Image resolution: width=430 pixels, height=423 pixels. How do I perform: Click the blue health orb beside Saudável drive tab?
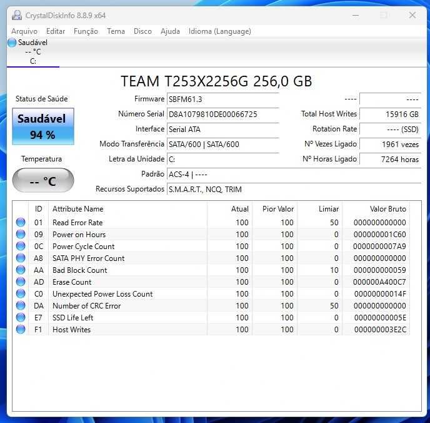[x=12, y=43]
